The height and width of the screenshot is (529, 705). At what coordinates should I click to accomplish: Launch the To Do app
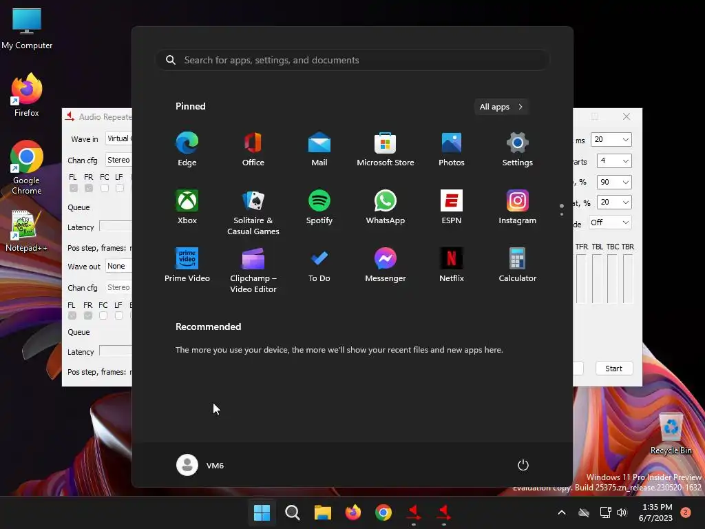(319, 265)
